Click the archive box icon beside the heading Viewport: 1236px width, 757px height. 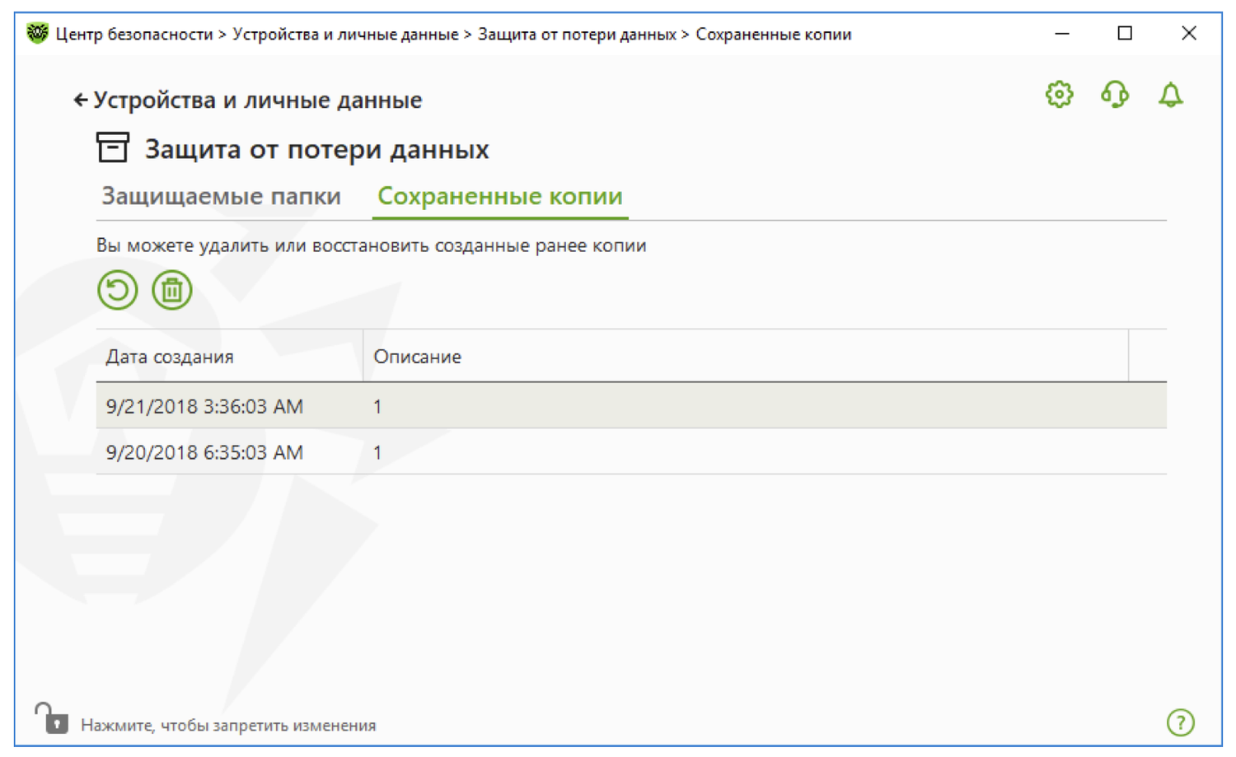(x=113, y=148)
